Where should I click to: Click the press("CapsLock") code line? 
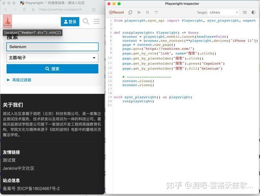tap(173, 64)
